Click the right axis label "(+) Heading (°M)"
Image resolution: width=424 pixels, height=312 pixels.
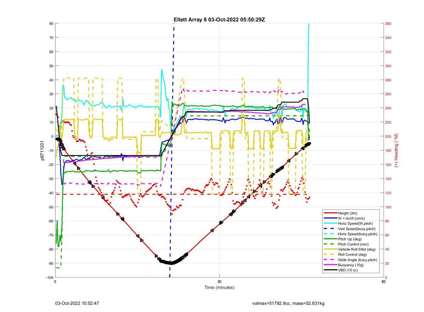point(396,150)
